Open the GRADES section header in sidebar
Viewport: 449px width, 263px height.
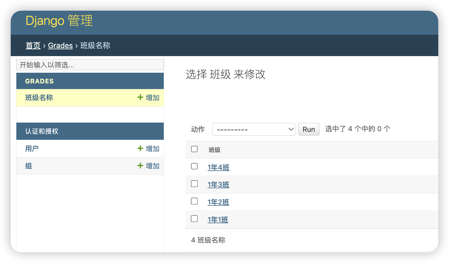(x=40, y=81)
